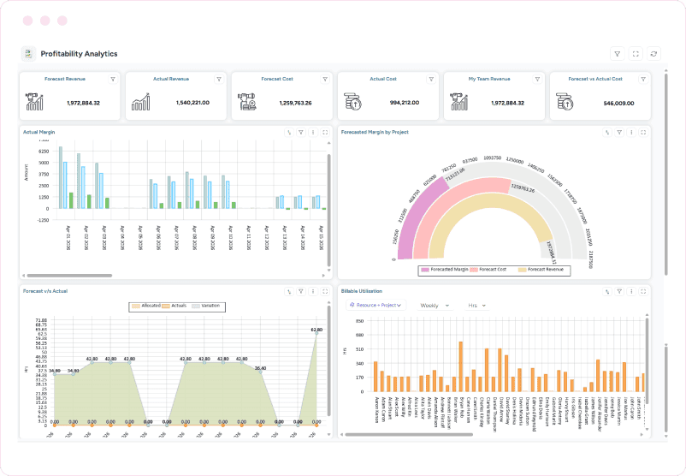
Task: Filter the Forecast Cost card
Action: (325, 80)
